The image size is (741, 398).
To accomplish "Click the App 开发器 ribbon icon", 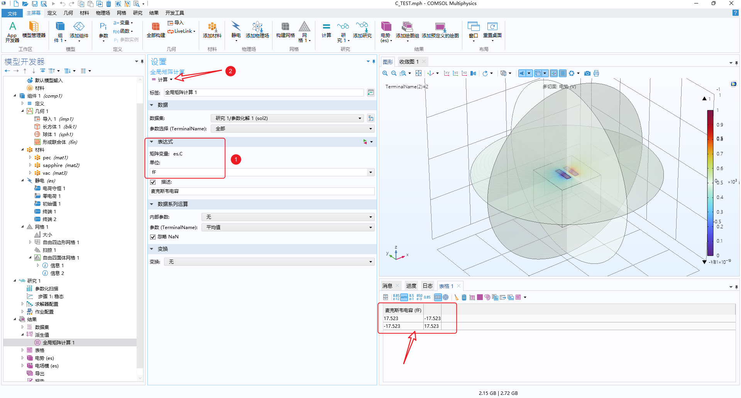I will [12, 32].
